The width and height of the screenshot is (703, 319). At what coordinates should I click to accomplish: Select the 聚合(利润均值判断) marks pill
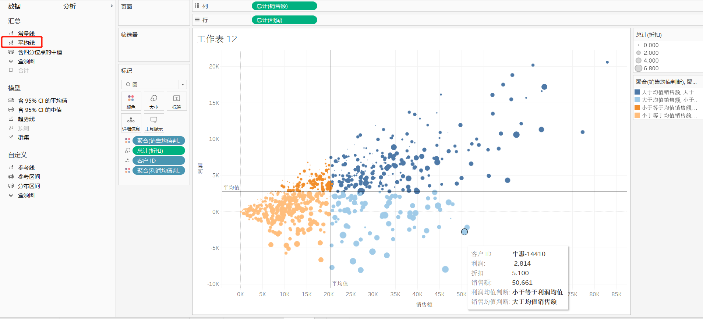(159, 170)
